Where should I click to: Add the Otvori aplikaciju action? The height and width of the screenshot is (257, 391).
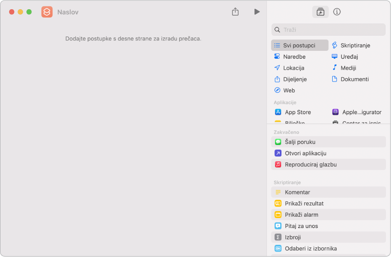pyautogui.click(x=328, y=153)
